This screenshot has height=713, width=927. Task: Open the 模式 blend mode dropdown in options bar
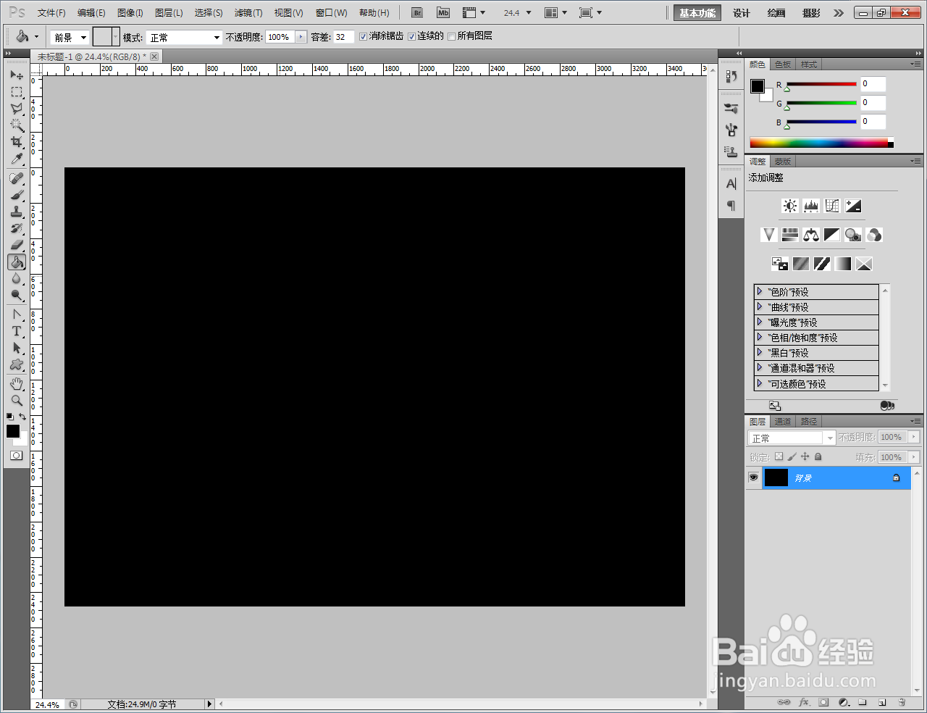pyautogui.click(x=184, y=37)
